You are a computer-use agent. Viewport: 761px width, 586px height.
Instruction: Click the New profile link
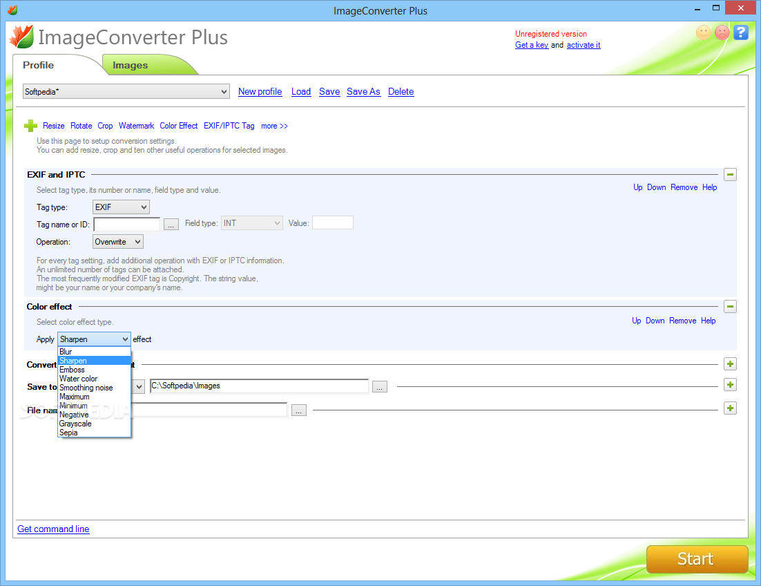point(260,91)
